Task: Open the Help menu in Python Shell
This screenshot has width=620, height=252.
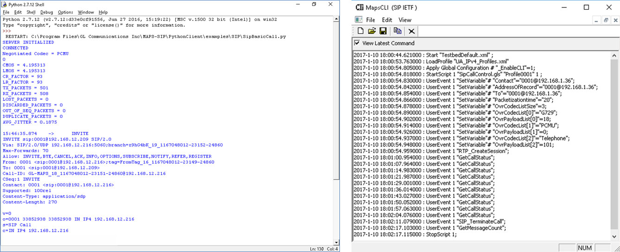Action: click(x=103, y=12)
